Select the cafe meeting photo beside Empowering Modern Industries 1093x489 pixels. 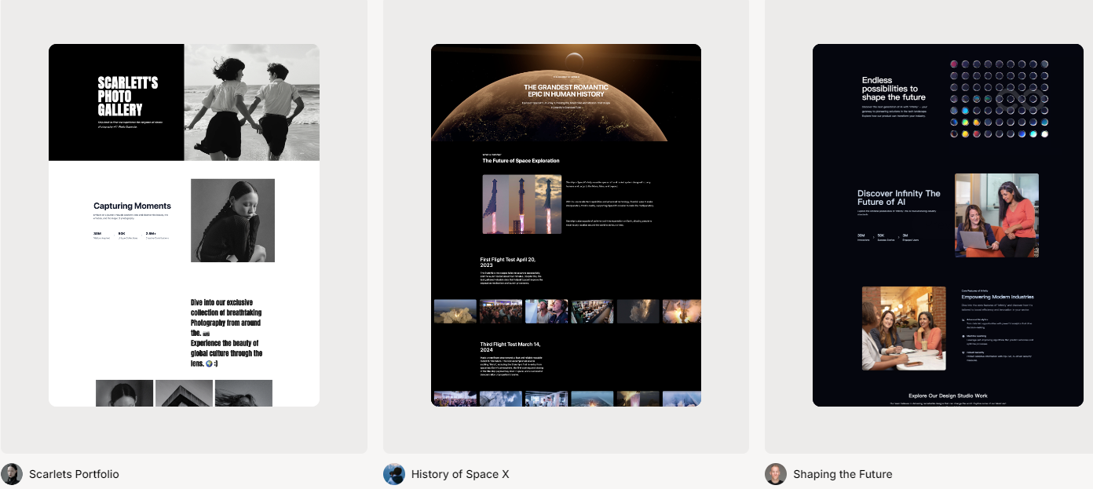coord(904,328)
